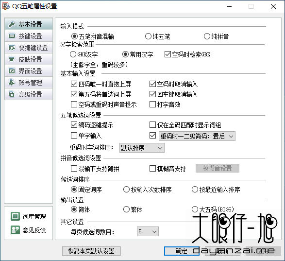Image resolution: width=285 pixels, height=261 pixels.
Task: Click the green 词库管理 notebook icon
Action: click(x=15, y=216)
